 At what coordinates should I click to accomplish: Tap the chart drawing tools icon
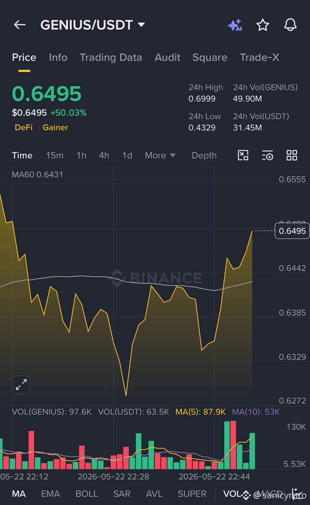243,155
